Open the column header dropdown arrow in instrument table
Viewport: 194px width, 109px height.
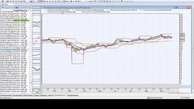[28, 10]
